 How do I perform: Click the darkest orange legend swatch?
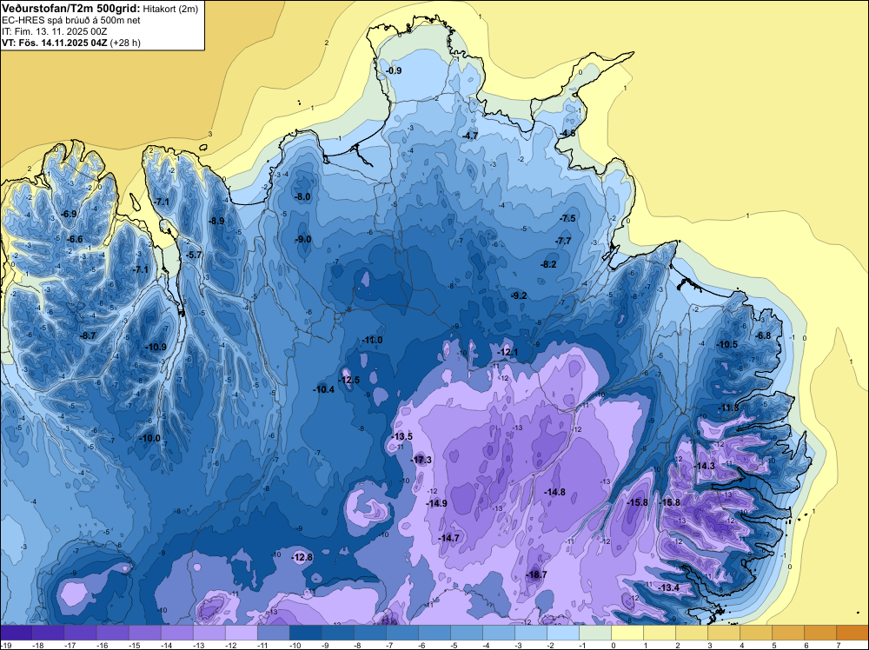point(852,633)
